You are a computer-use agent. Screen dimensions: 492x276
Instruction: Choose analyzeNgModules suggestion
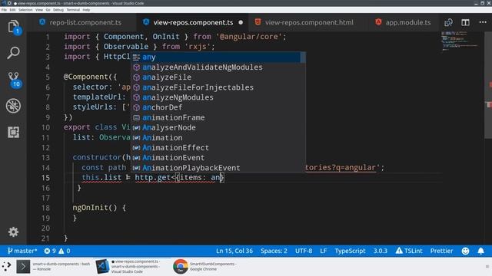point(216,97)
